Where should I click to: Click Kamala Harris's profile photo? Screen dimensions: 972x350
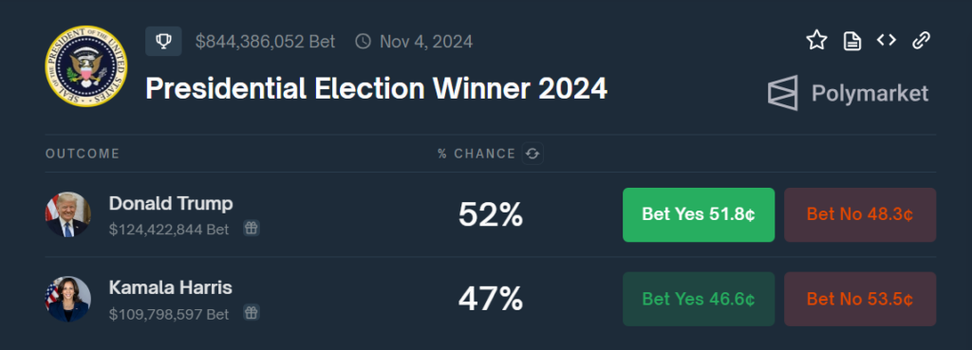coord(68,299)
